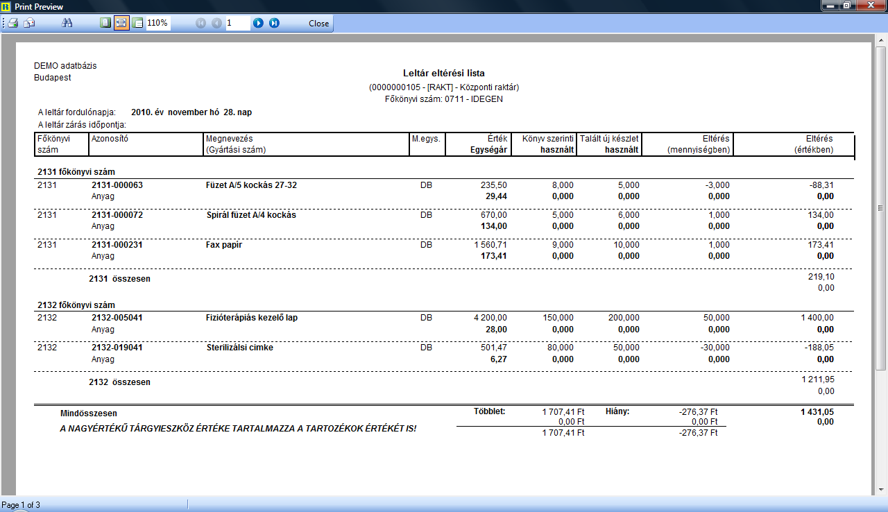
Task: Click the 'Megnevezés' column header
Action: coord(230,139)
